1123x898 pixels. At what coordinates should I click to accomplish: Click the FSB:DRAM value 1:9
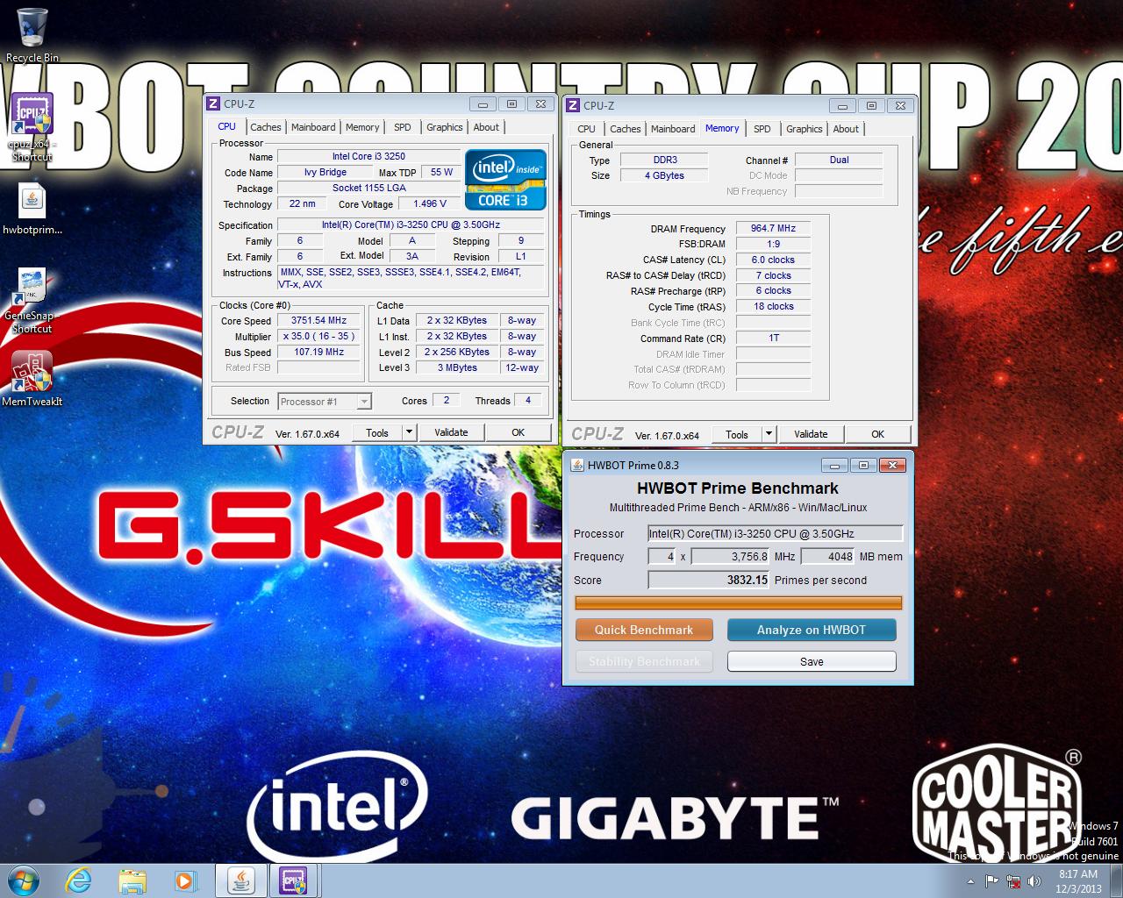click(774, 244)
